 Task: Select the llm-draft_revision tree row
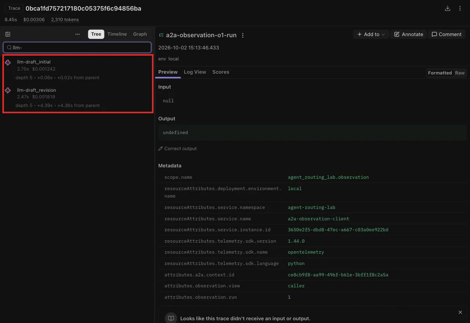click(x=78, y=98)
